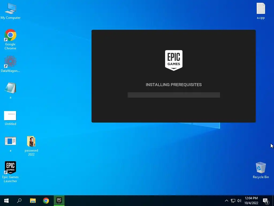
Task: Click the INSTALLING PREREQUISITES text
Action: tap(174, 84)
